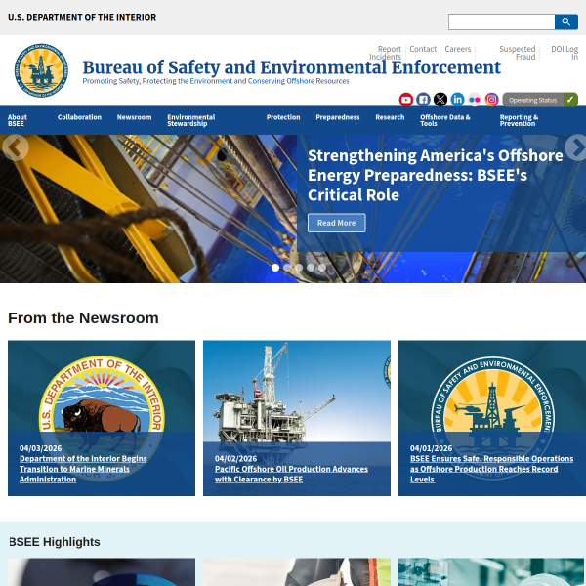This screenshot has height=586, width=586.
Task: Select the second carousel dot
Action: click(287, 268)
